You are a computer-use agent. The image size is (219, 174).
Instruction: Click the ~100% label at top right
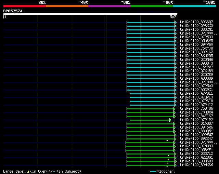click(209, 2)
